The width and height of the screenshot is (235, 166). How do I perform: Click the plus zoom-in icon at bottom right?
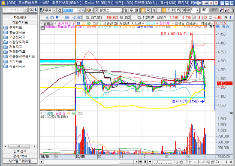coord(226,162)
